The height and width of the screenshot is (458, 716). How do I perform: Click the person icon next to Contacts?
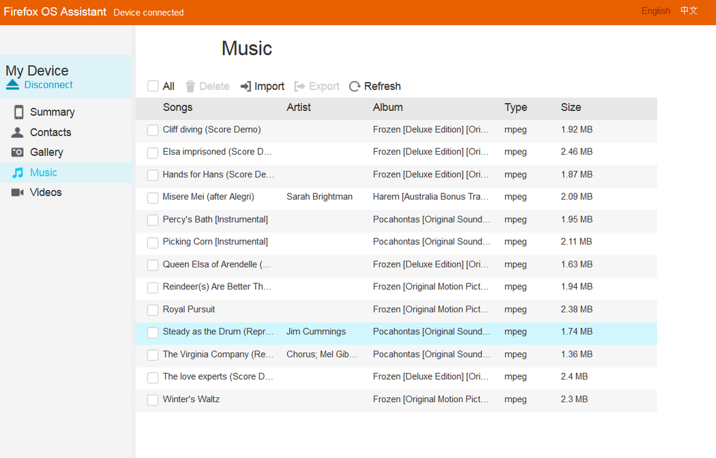(18, 133)
